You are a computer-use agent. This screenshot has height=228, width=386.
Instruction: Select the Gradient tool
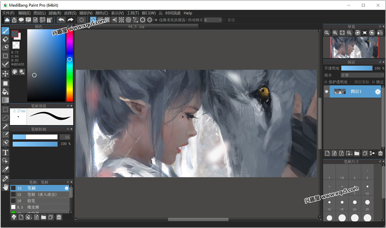[5, 100]
